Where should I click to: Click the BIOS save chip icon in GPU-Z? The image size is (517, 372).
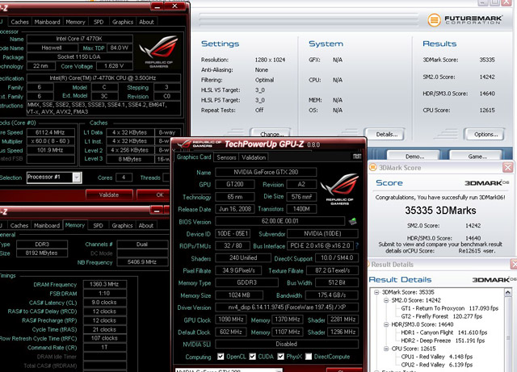(x=353, y=221)
